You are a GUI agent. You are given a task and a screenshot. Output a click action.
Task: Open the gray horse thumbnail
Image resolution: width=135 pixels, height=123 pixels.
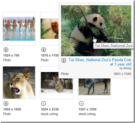pyautogui.click(x=94, y=87)
